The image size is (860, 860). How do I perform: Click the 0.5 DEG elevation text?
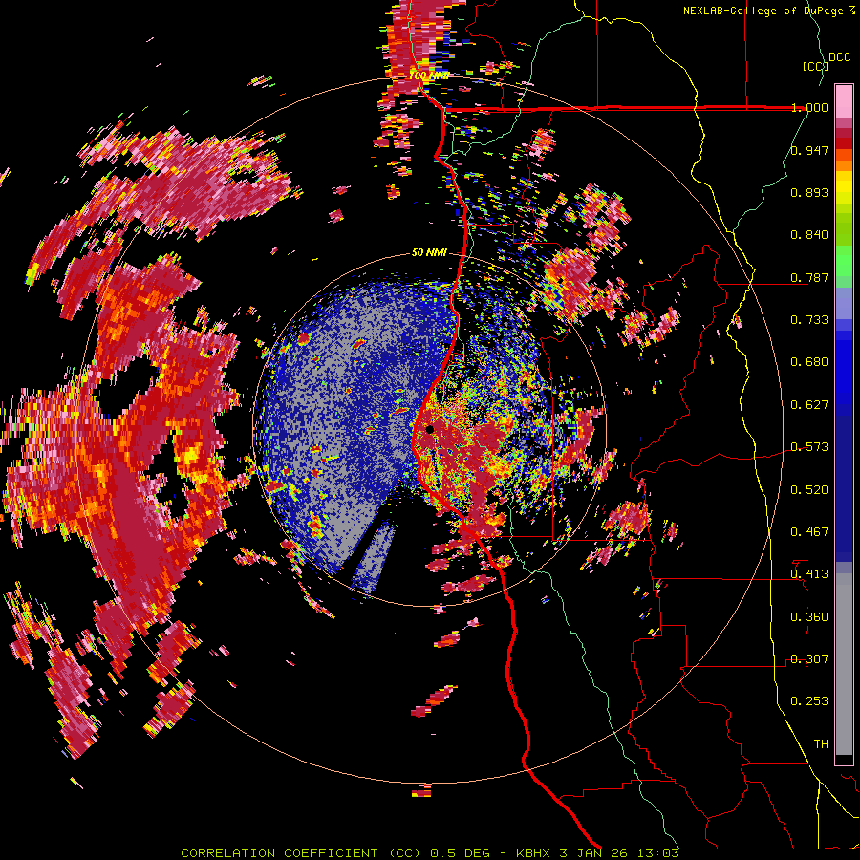pos(461,853)
